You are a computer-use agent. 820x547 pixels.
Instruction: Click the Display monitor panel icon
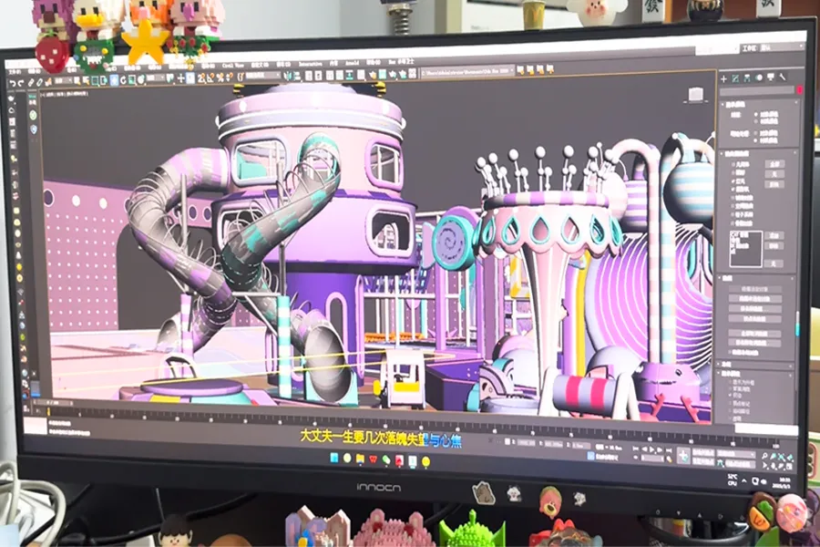771,77
